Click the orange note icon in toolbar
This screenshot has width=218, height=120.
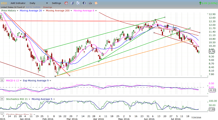pyautogui.click(x=96, y=3)
